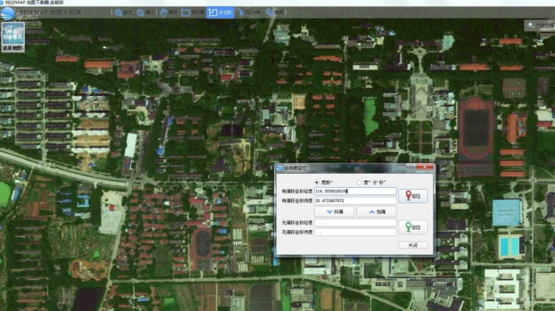The height and width of the screenshot is (311, 555).
Task: Click the 纠偏 button with down arrow
Action: pyautogui.click(x=334, y=212)
